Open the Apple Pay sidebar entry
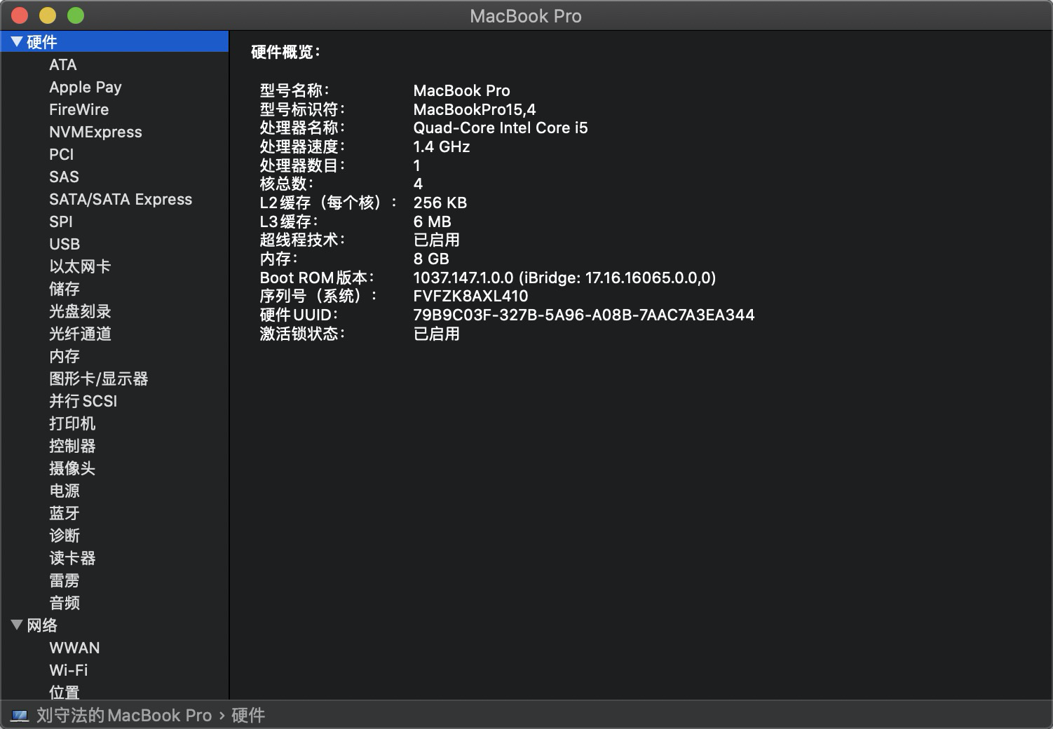 click(86, 87)
